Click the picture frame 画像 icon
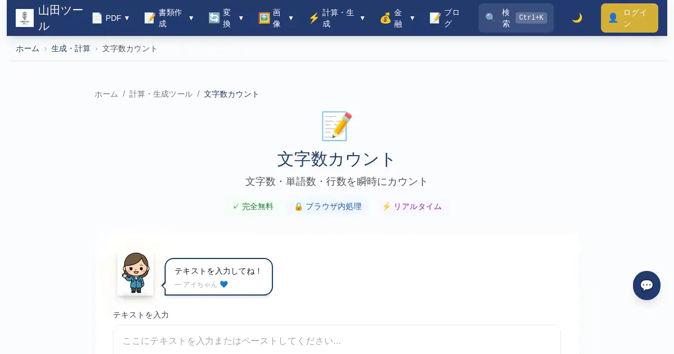Image resolution: width=674 pixels, height=354 pixels. coord(264,18)
